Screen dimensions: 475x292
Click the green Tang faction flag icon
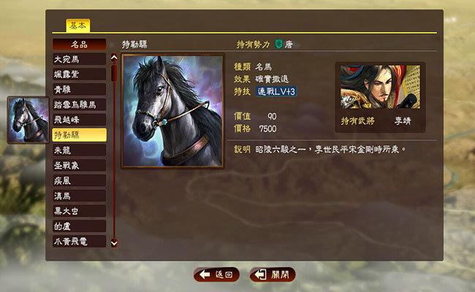(x=278, y=45)
